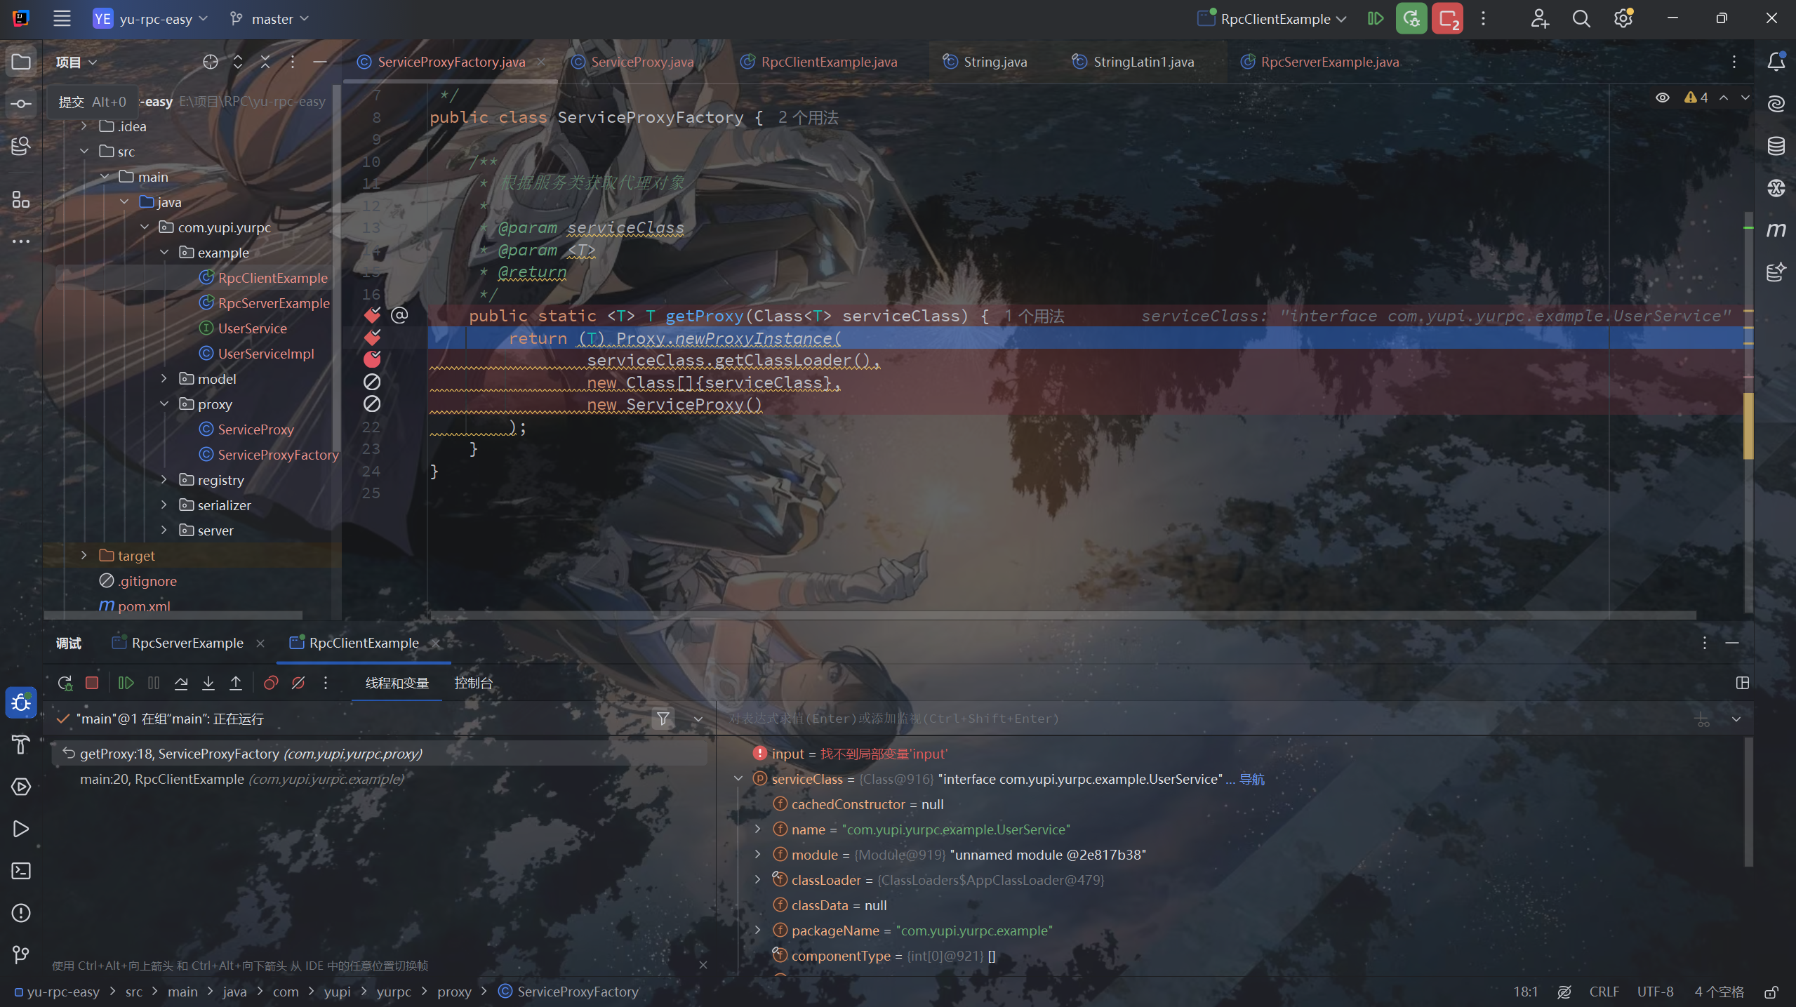Open the Terminal tool window icon
The width and height of the screenshot is (1796, 1007).
[x=21, y=871]
